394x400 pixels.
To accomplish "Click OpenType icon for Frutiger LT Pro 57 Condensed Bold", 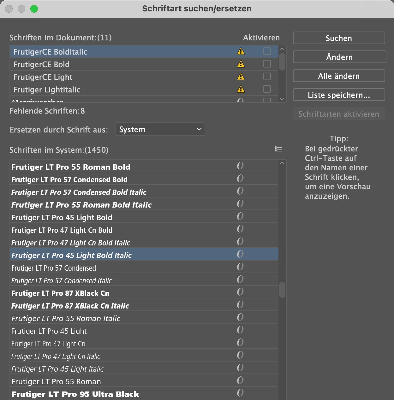I will (240, 178).
